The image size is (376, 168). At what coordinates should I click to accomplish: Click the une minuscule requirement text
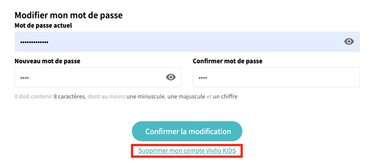(x=146, y=97)
